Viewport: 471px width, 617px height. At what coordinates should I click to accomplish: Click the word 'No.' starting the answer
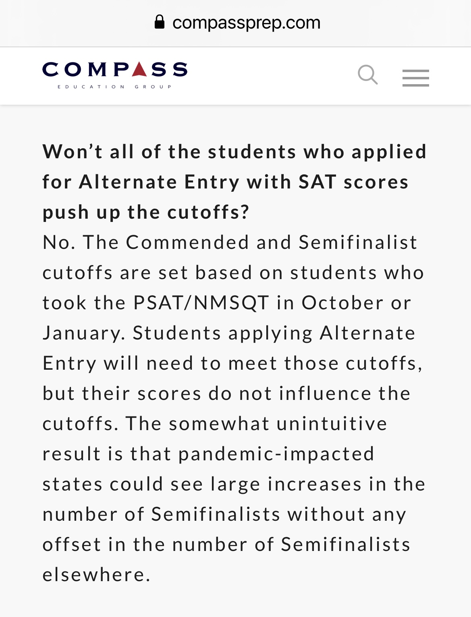pyautogui.click(x=59, y=242)
